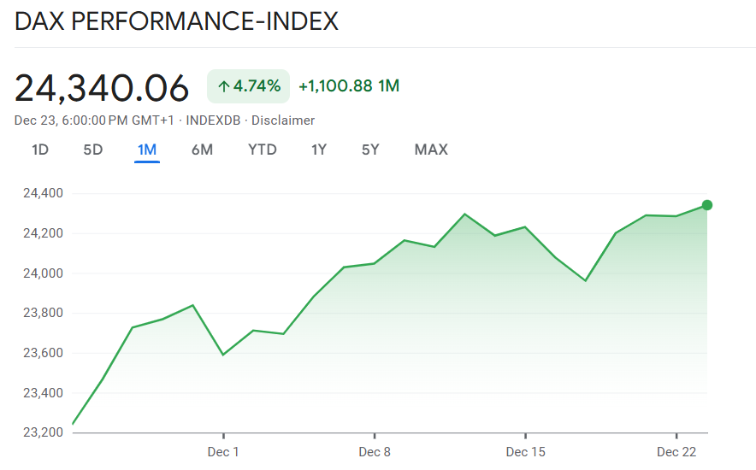756x470 pixels.
Task: Click the +1,100.88 1M change text
Action: 349,86
